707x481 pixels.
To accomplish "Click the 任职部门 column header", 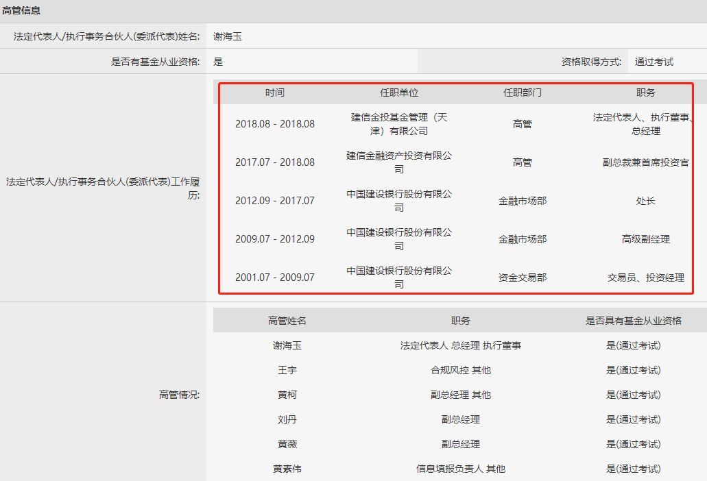I will click(522, 92).
